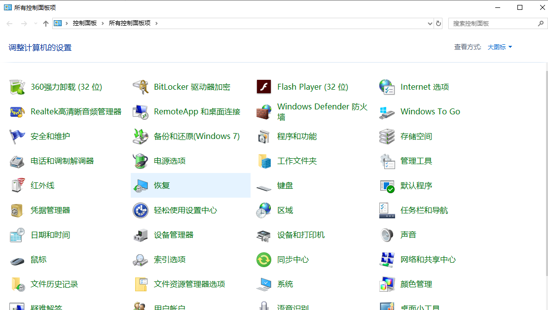Open 同步中心 green sync icon
Image resolution: width=548 pixels, height=310 pixels.
(x=264, y=260)
